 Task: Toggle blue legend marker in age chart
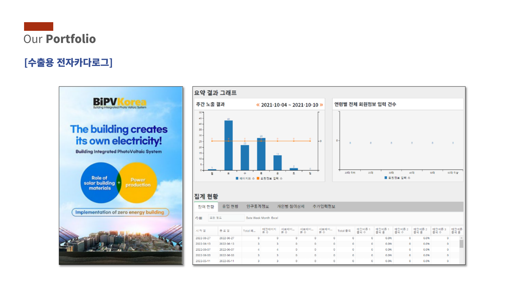(x=386, y=178)
